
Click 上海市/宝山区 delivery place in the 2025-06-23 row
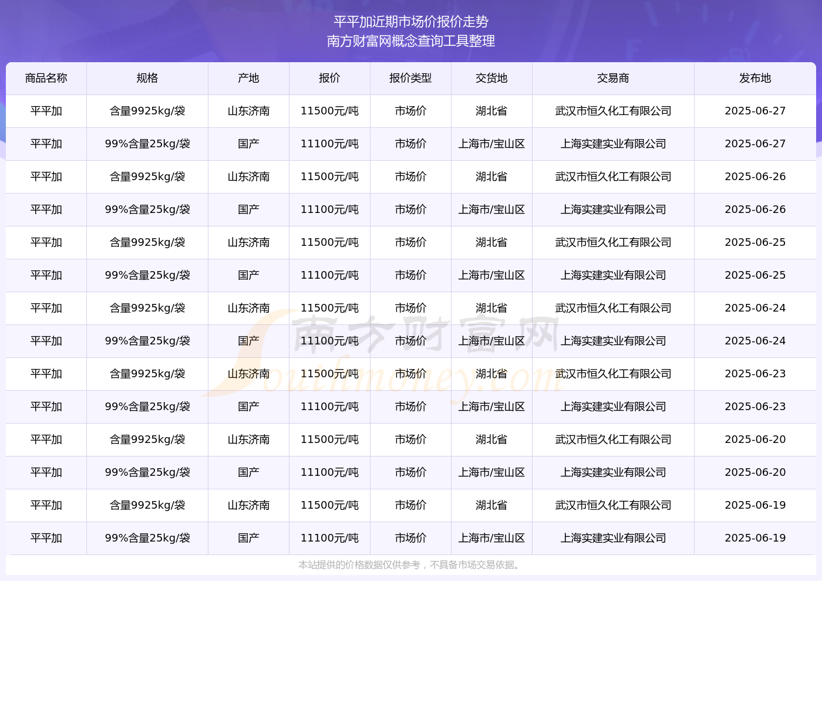click(x=492, y=407)
